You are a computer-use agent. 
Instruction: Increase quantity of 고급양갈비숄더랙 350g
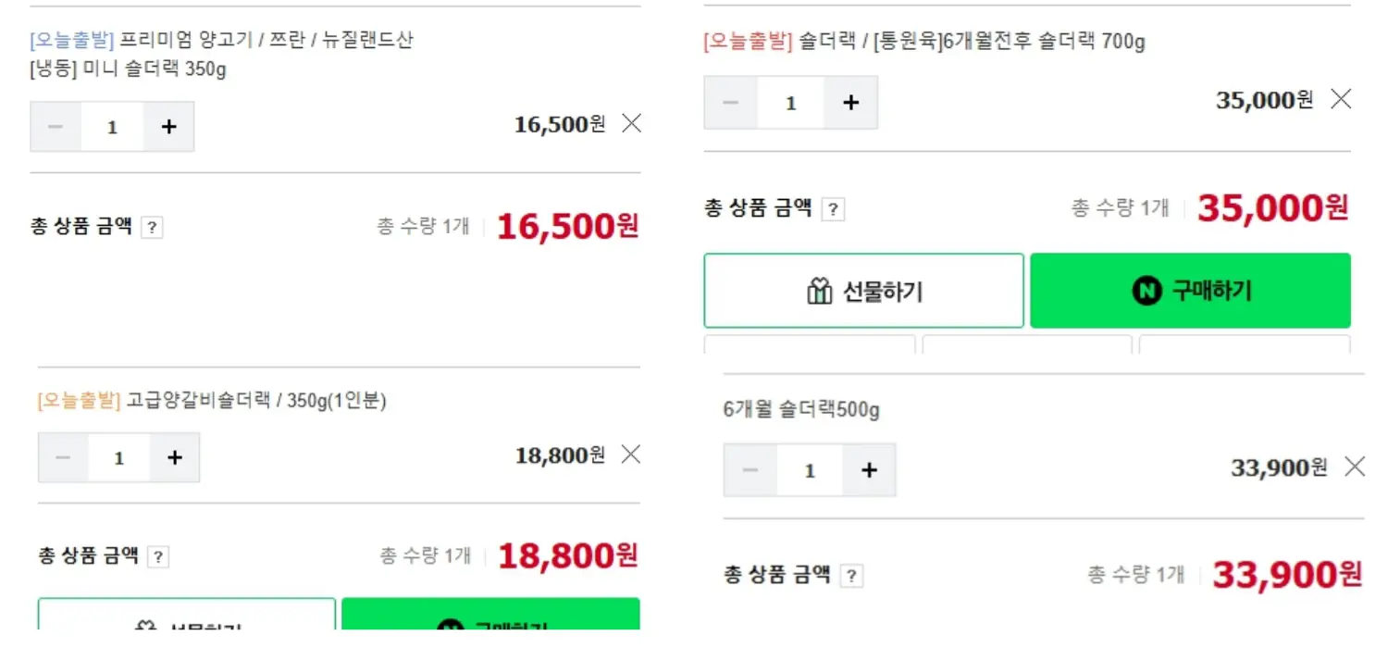(175, 457)
